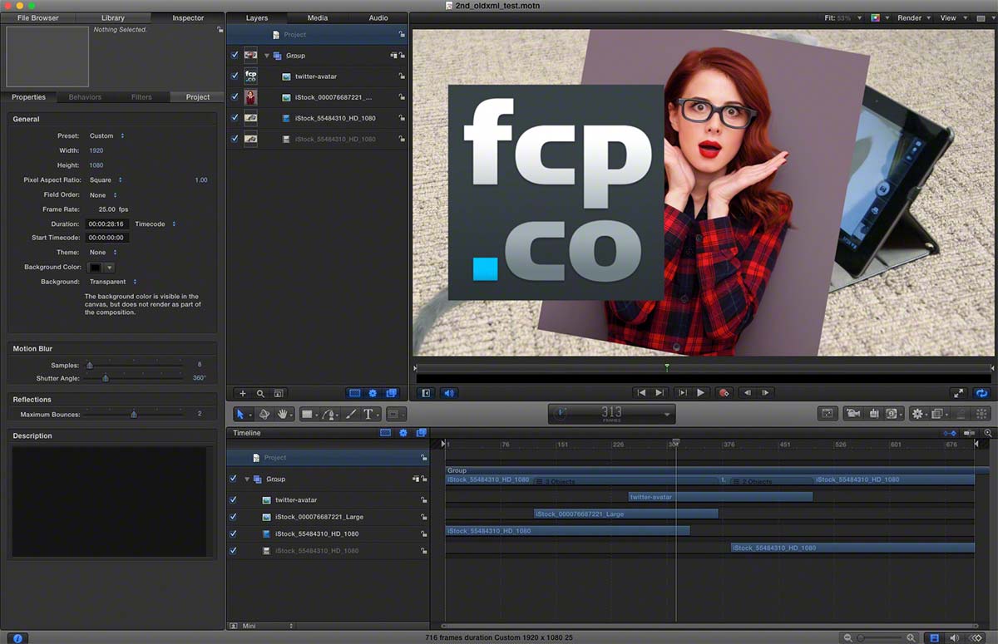Open Field Order dropdown
The image size is (998, 644).
103,195
